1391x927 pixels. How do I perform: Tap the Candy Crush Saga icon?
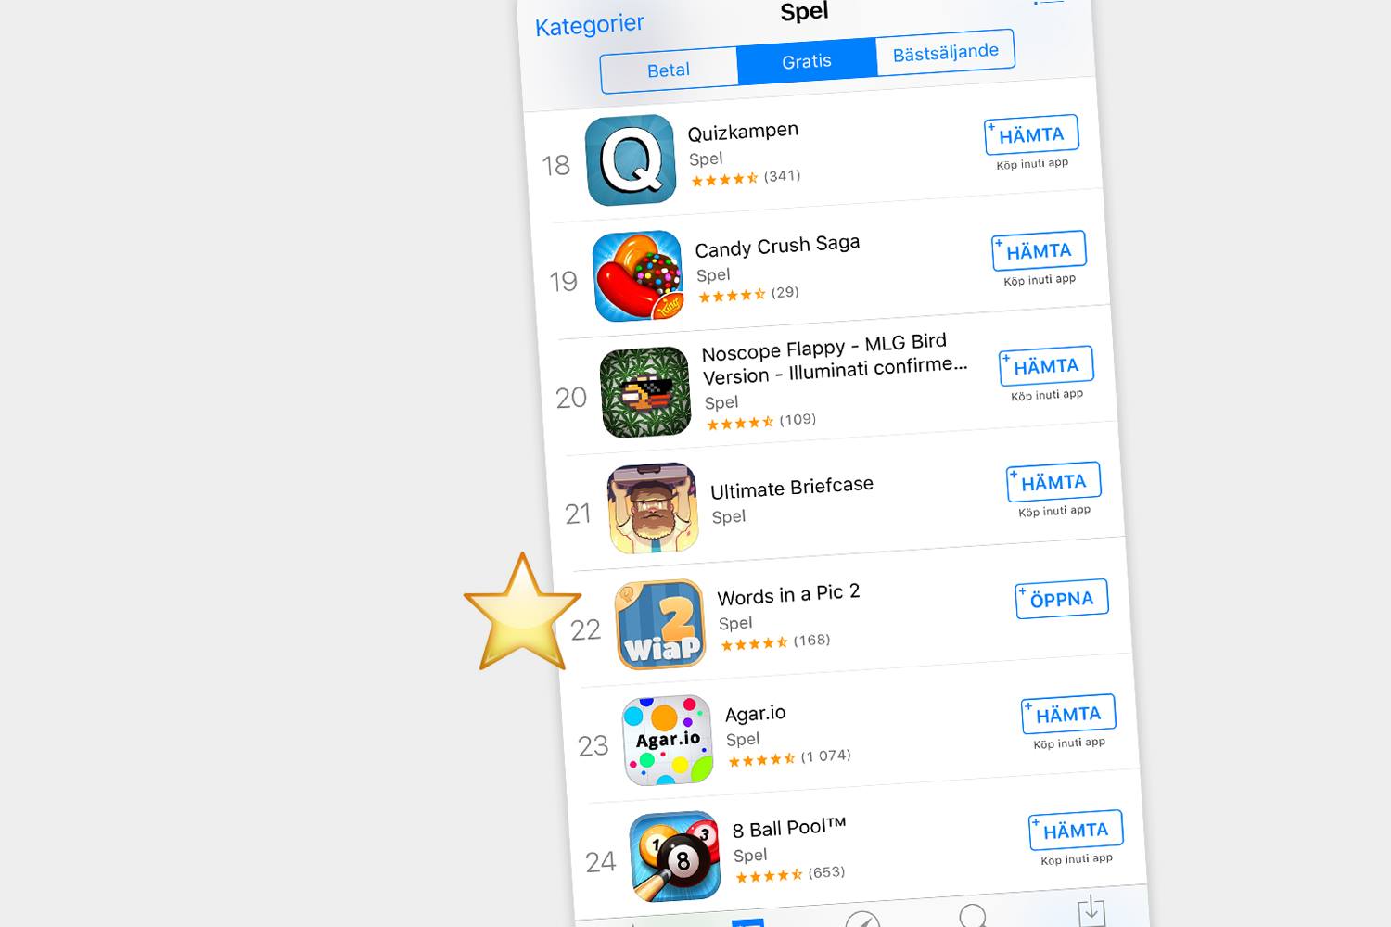(x=638, y=275)
